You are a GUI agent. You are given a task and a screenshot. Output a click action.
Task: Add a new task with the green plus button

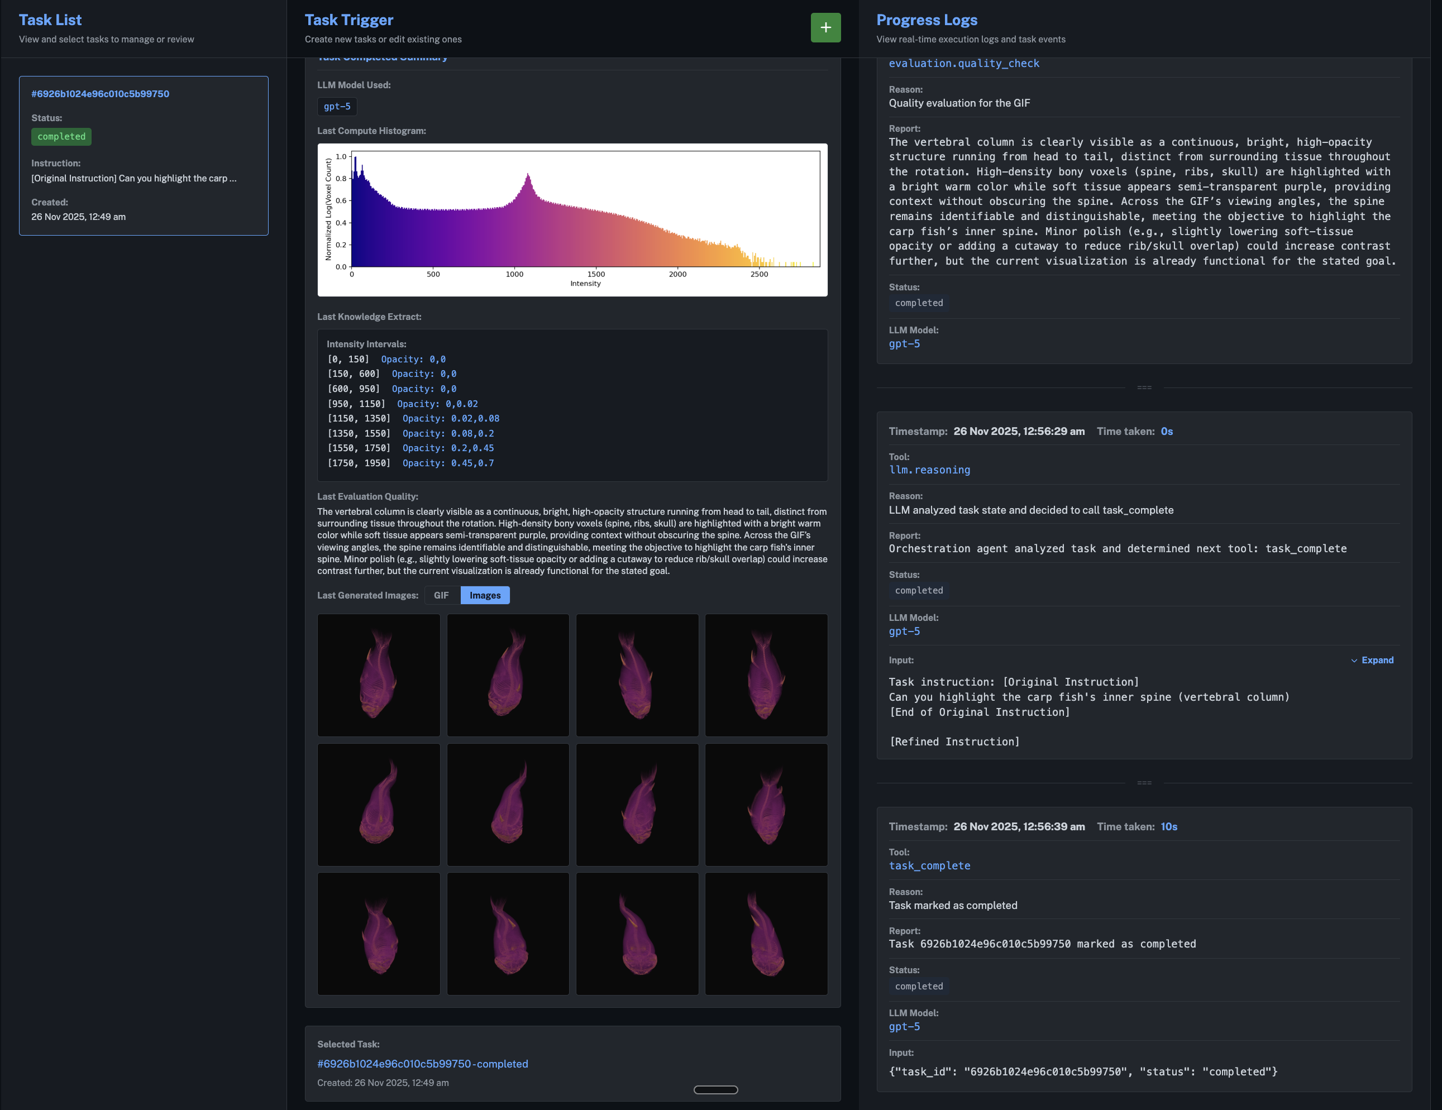(826, 28)
